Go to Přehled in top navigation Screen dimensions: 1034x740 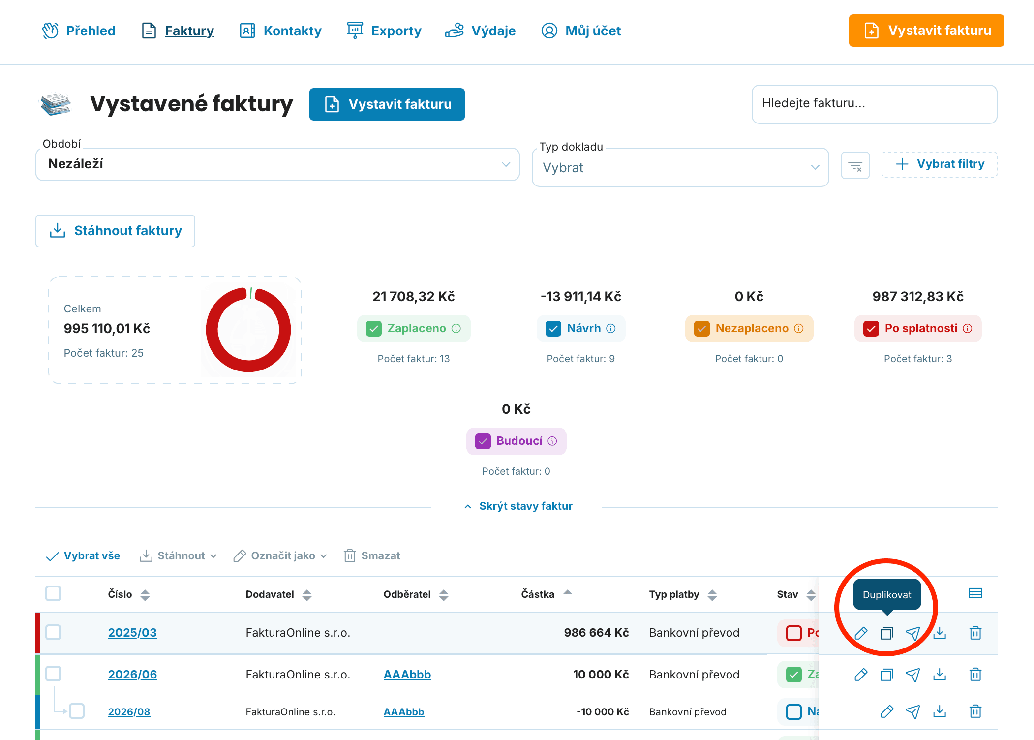pyautogui.click(x=79, y=31)
